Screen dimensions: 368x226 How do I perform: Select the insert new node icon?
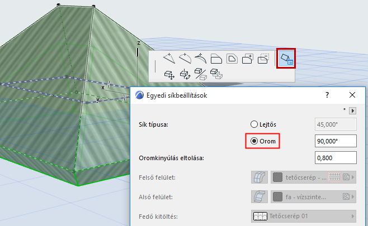(169, 59)
